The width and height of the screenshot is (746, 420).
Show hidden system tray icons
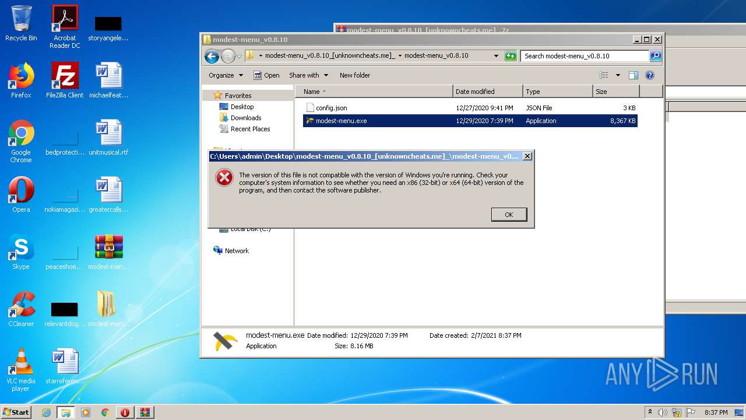(x=650, y=412)
